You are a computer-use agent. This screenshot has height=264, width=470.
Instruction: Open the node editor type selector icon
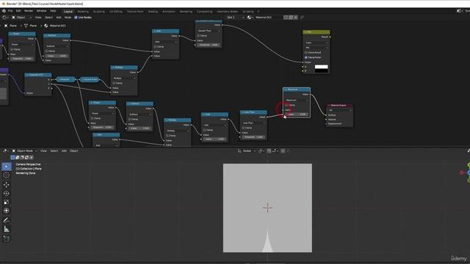click(x=4, y=18)
